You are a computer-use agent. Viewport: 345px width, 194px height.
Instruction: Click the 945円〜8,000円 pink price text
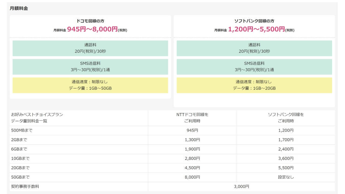point(92,29)
